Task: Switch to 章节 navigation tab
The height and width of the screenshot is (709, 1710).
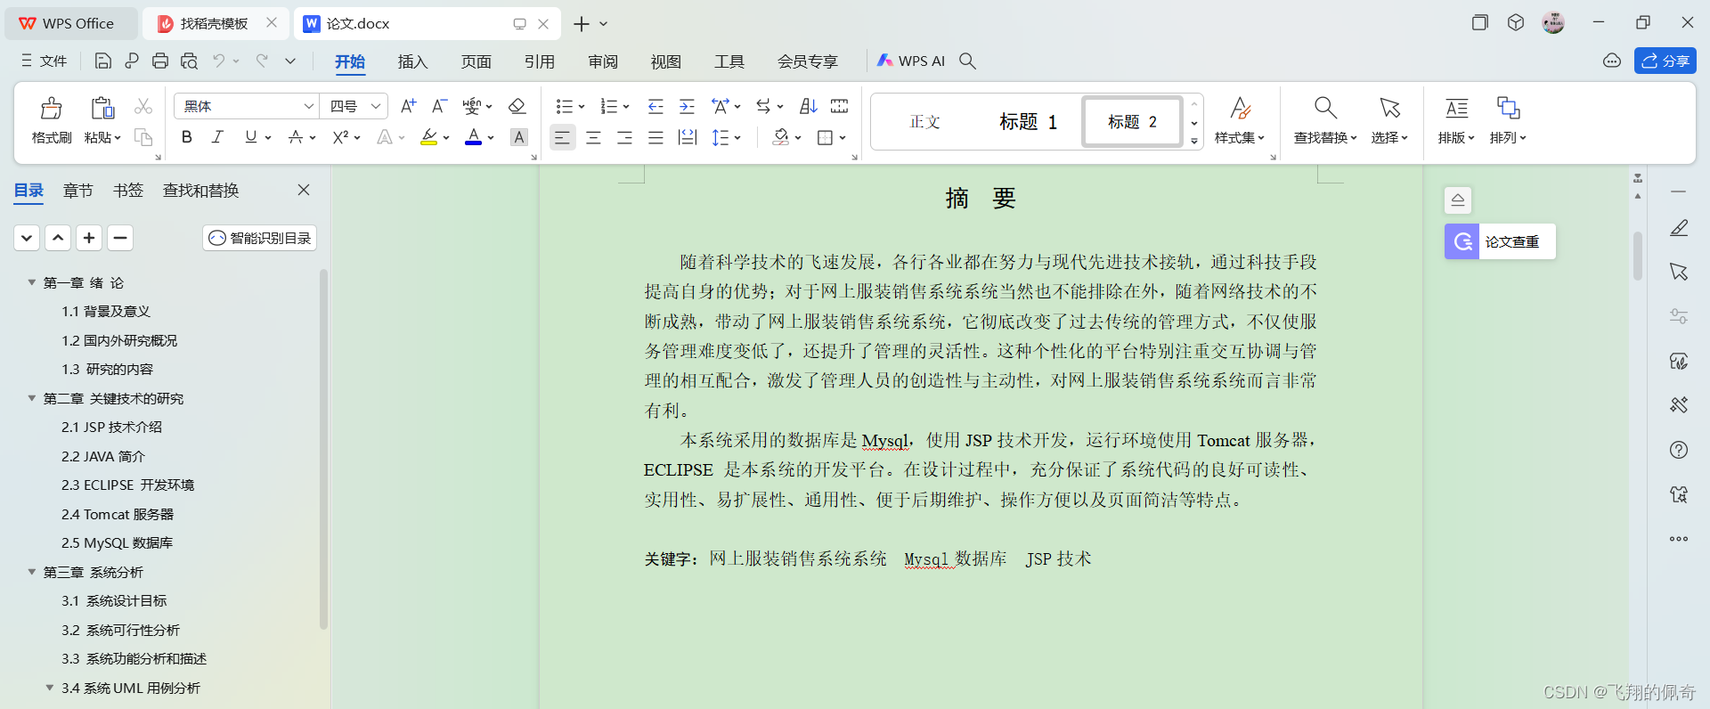Action: (x=77, y=191)
